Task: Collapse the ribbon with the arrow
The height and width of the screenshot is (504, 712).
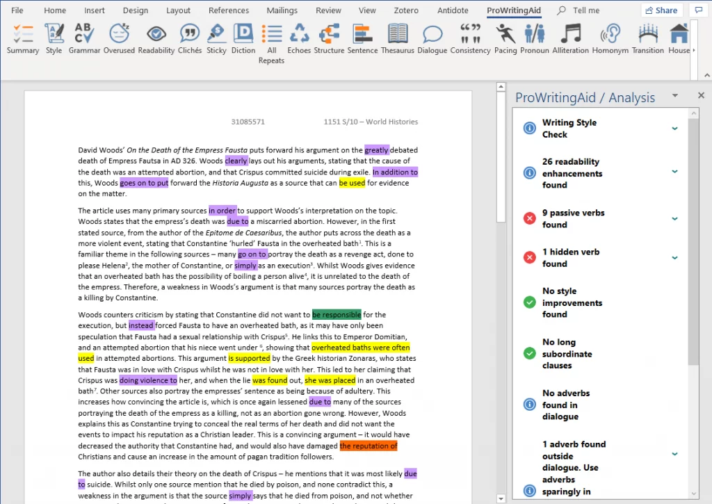Action: [706, 75]
